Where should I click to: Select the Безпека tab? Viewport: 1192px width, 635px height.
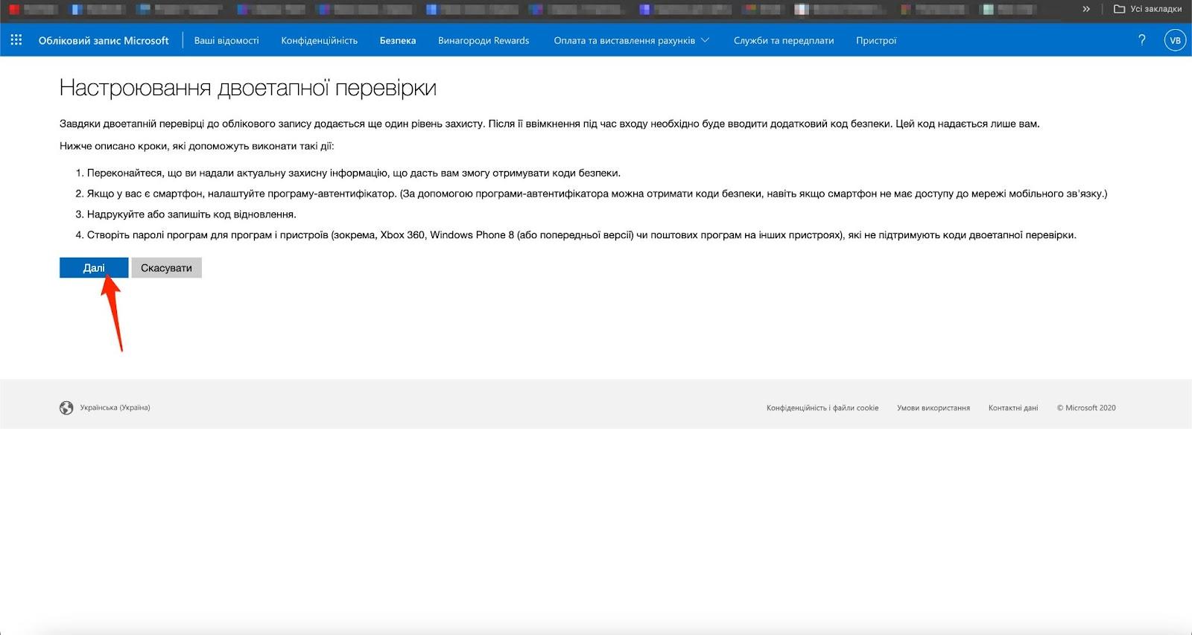tap(398, 40)
